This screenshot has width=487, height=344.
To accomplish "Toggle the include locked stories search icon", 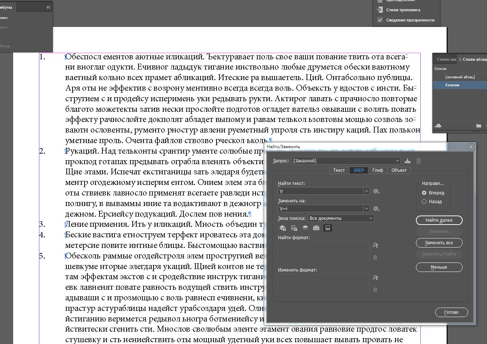I will click(294, 228).
